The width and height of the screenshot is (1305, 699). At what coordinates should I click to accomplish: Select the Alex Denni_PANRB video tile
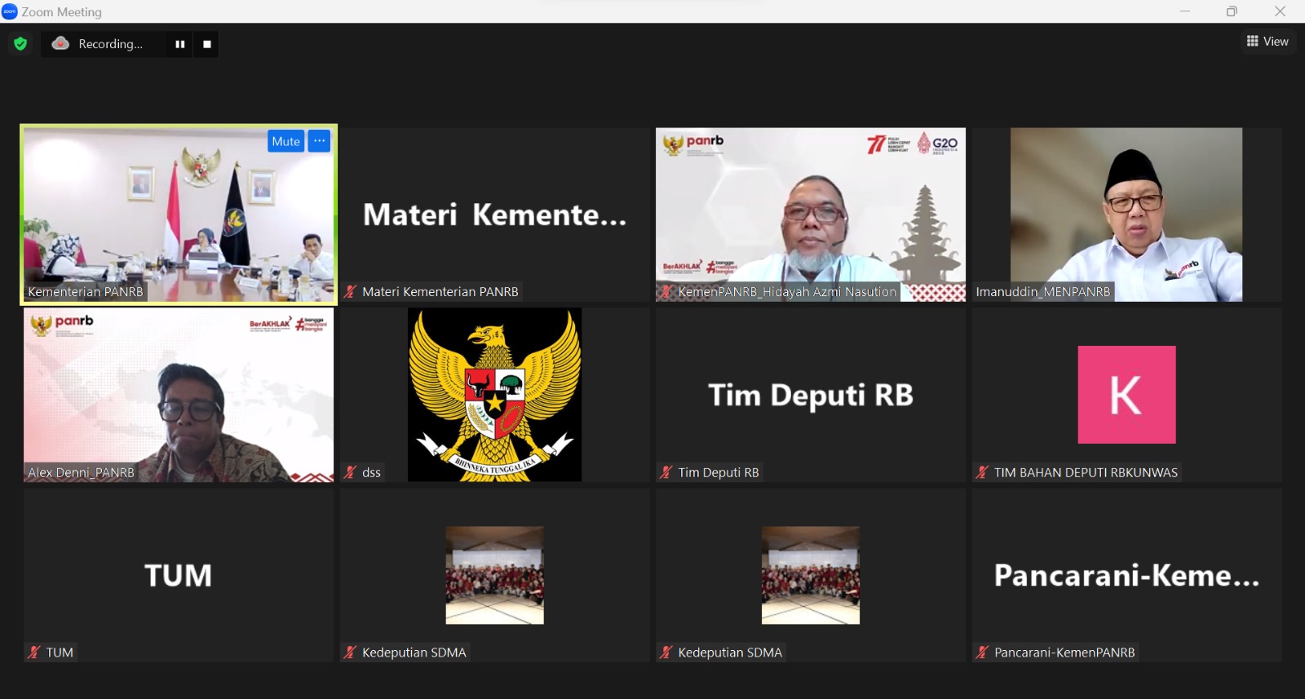pos(179,395)
